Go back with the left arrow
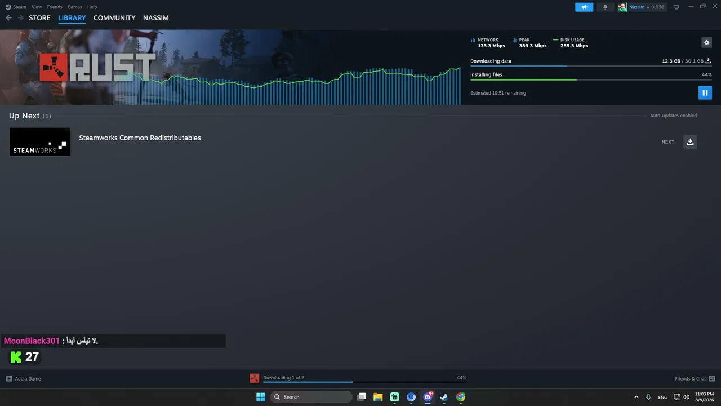The width and height of the screenshot is (721, 406). pos(8,18)
